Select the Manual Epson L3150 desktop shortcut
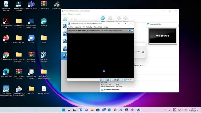The width and height of the screenshot is (201, 113). tap(31, 74)
